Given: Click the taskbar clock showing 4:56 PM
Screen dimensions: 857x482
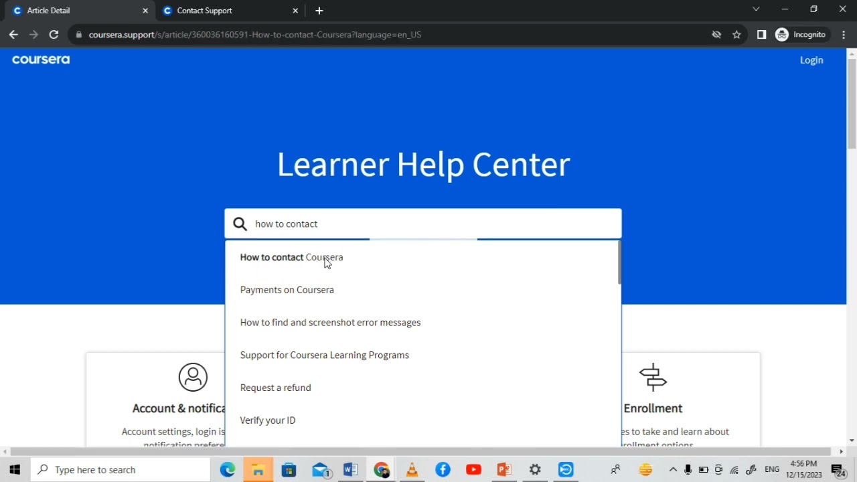Looking at the screenshot, I should (x=804, y=470).
